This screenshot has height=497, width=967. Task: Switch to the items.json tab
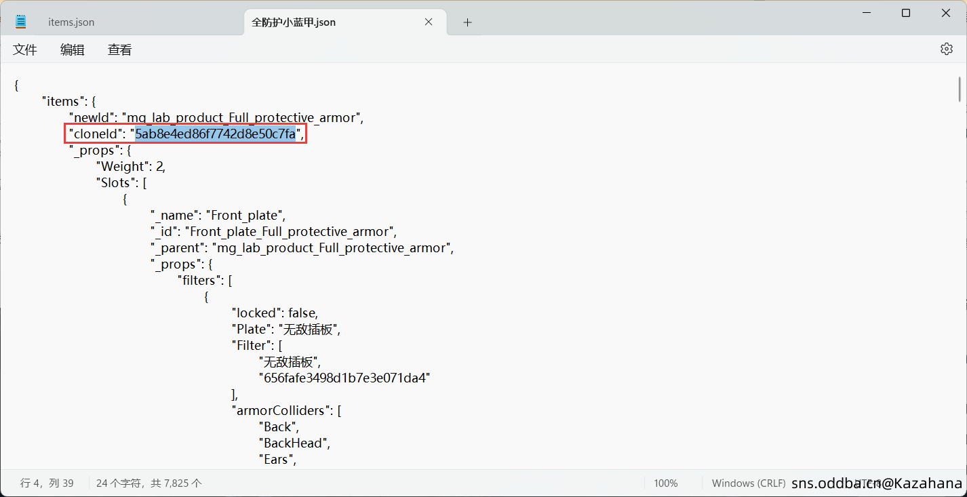click(71, 22)
